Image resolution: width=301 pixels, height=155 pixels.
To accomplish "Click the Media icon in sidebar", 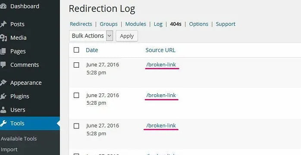I will coord(3,38).
